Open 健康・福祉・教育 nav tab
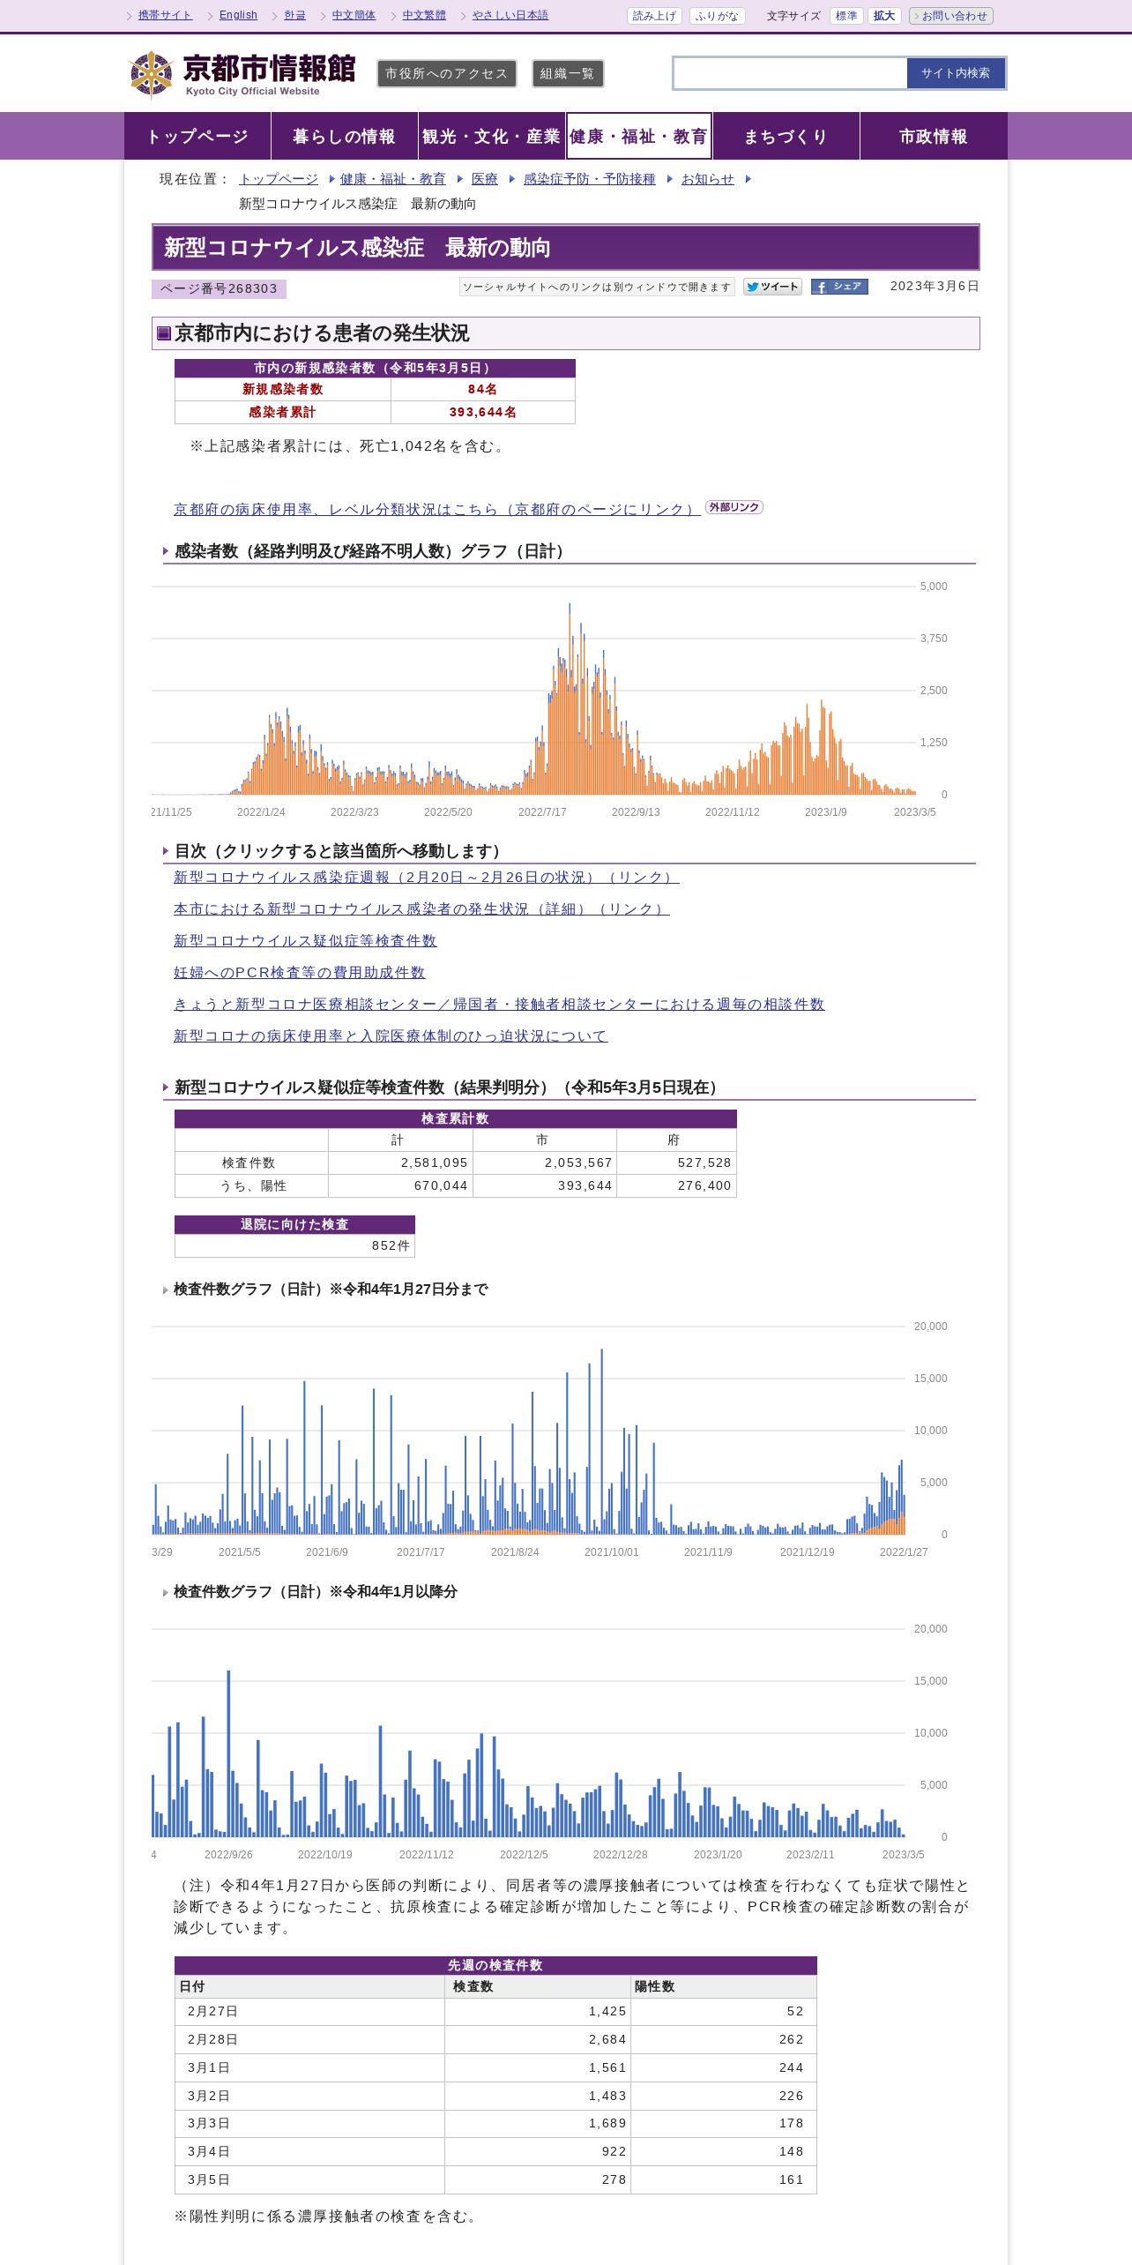This screenshot has height=2265, width=1132. [x=638, y=136]
